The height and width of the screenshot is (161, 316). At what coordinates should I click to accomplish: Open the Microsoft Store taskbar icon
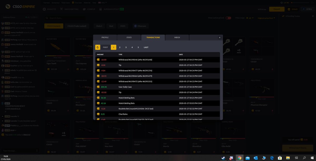pos(280,158)
